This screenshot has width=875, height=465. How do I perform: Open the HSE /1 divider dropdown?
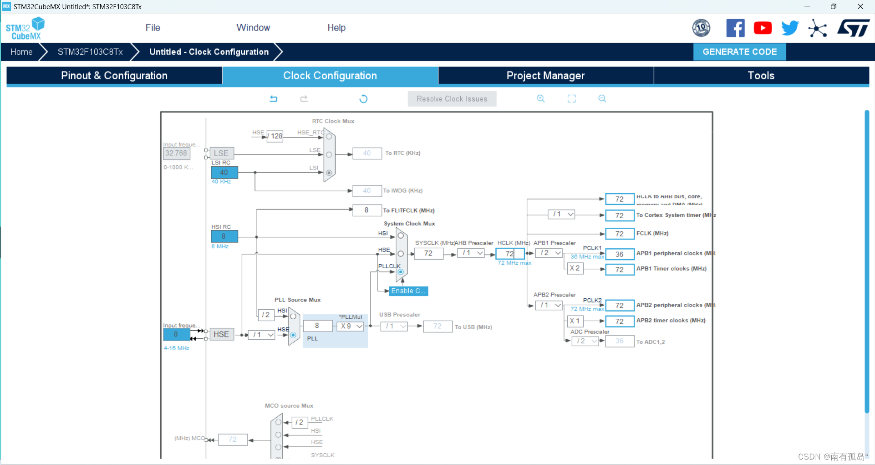[261, 335]
